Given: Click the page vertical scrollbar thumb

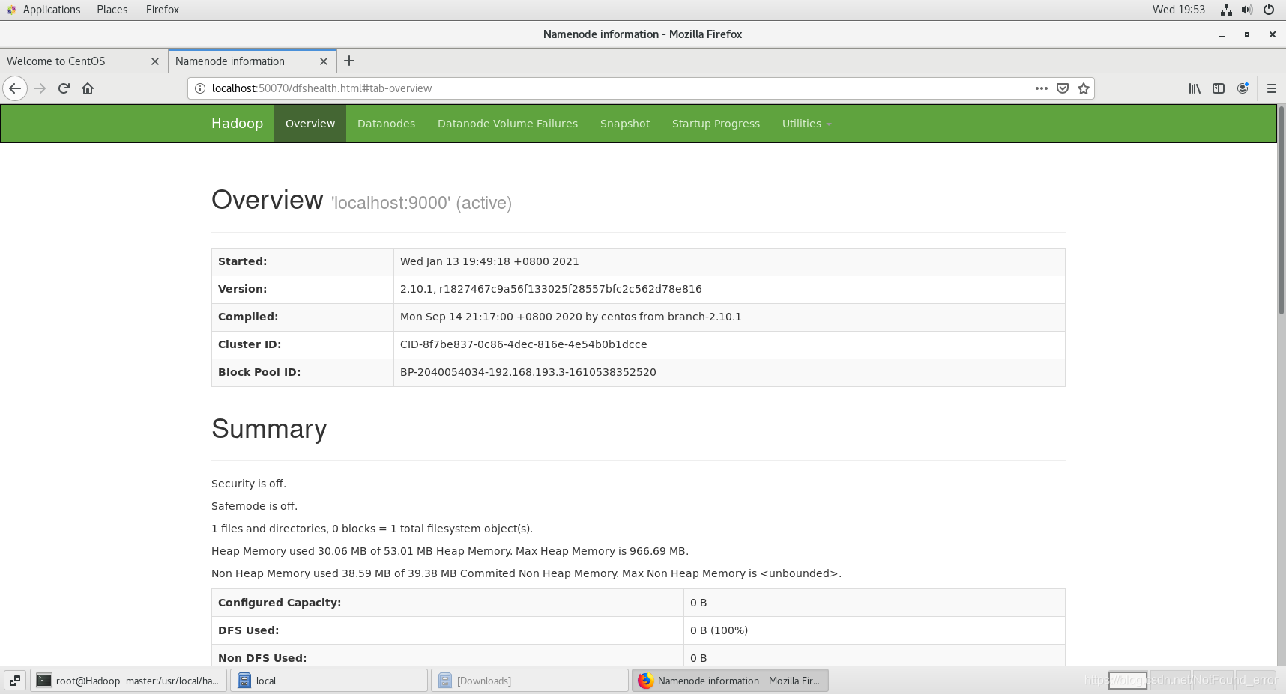Looking at the screenshot, I should [1282, 210].
